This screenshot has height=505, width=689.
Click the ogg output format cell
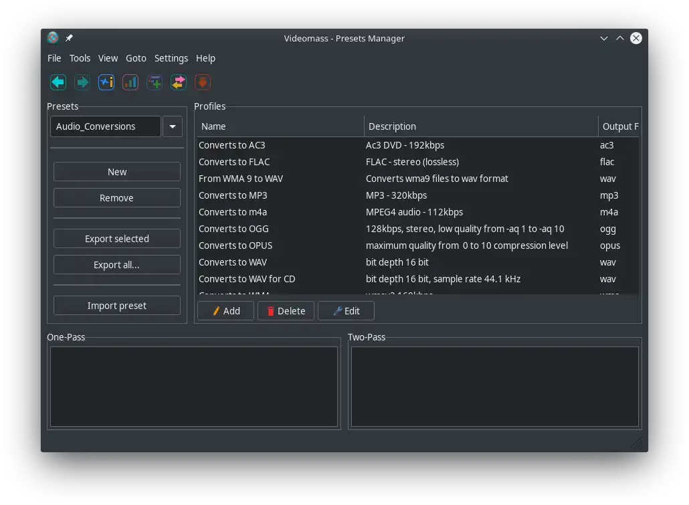(x=607, y=229)
